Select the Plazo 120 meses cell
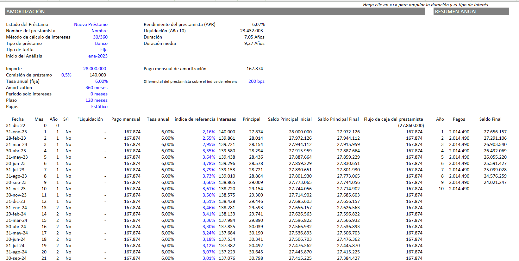Image resolution: width=519 pixels, height=261 pixels. pos(96,100)
